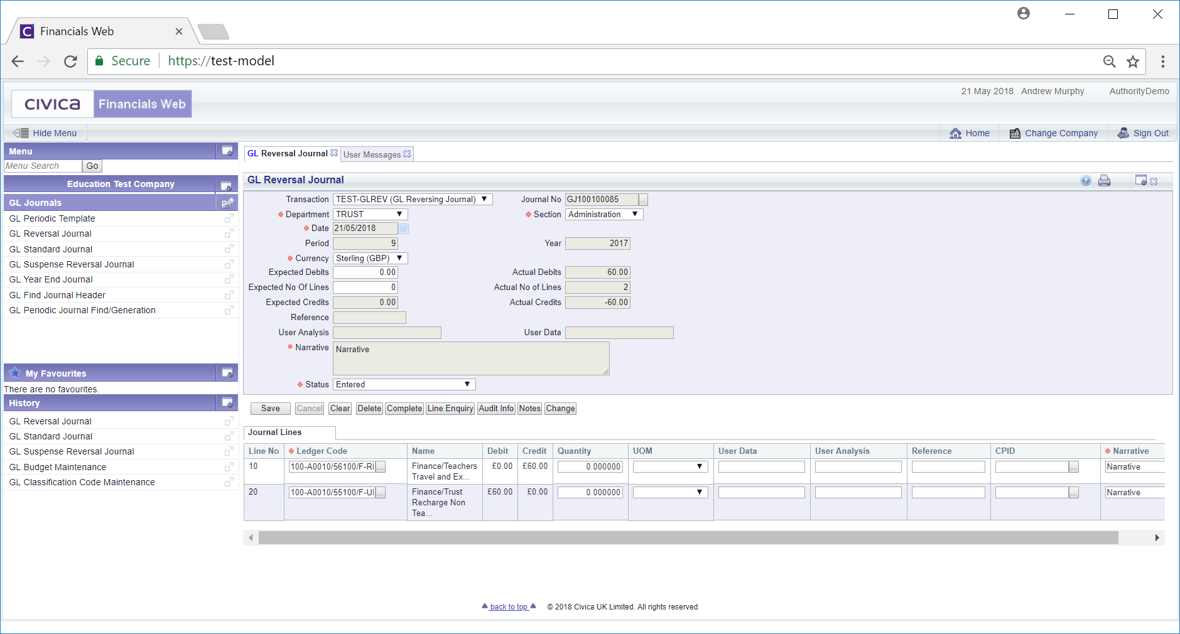Open GL Find Journal Header new window icon

pos(229,295)
